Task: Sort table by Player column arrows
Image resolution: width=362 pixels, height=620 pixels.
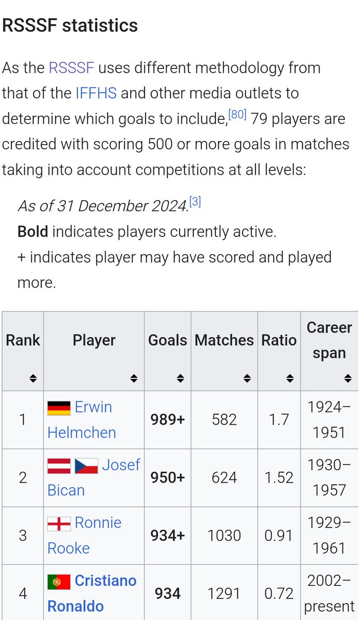Action: [x=134, y=379]
